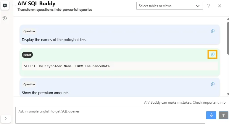Open the Select tables or views dropdown
229x124 pixels.
click(x=169, y=6)
